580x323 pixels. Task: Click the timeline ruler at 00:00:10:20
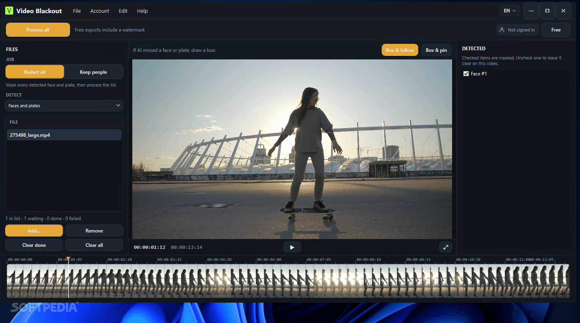tap(468, 260)
